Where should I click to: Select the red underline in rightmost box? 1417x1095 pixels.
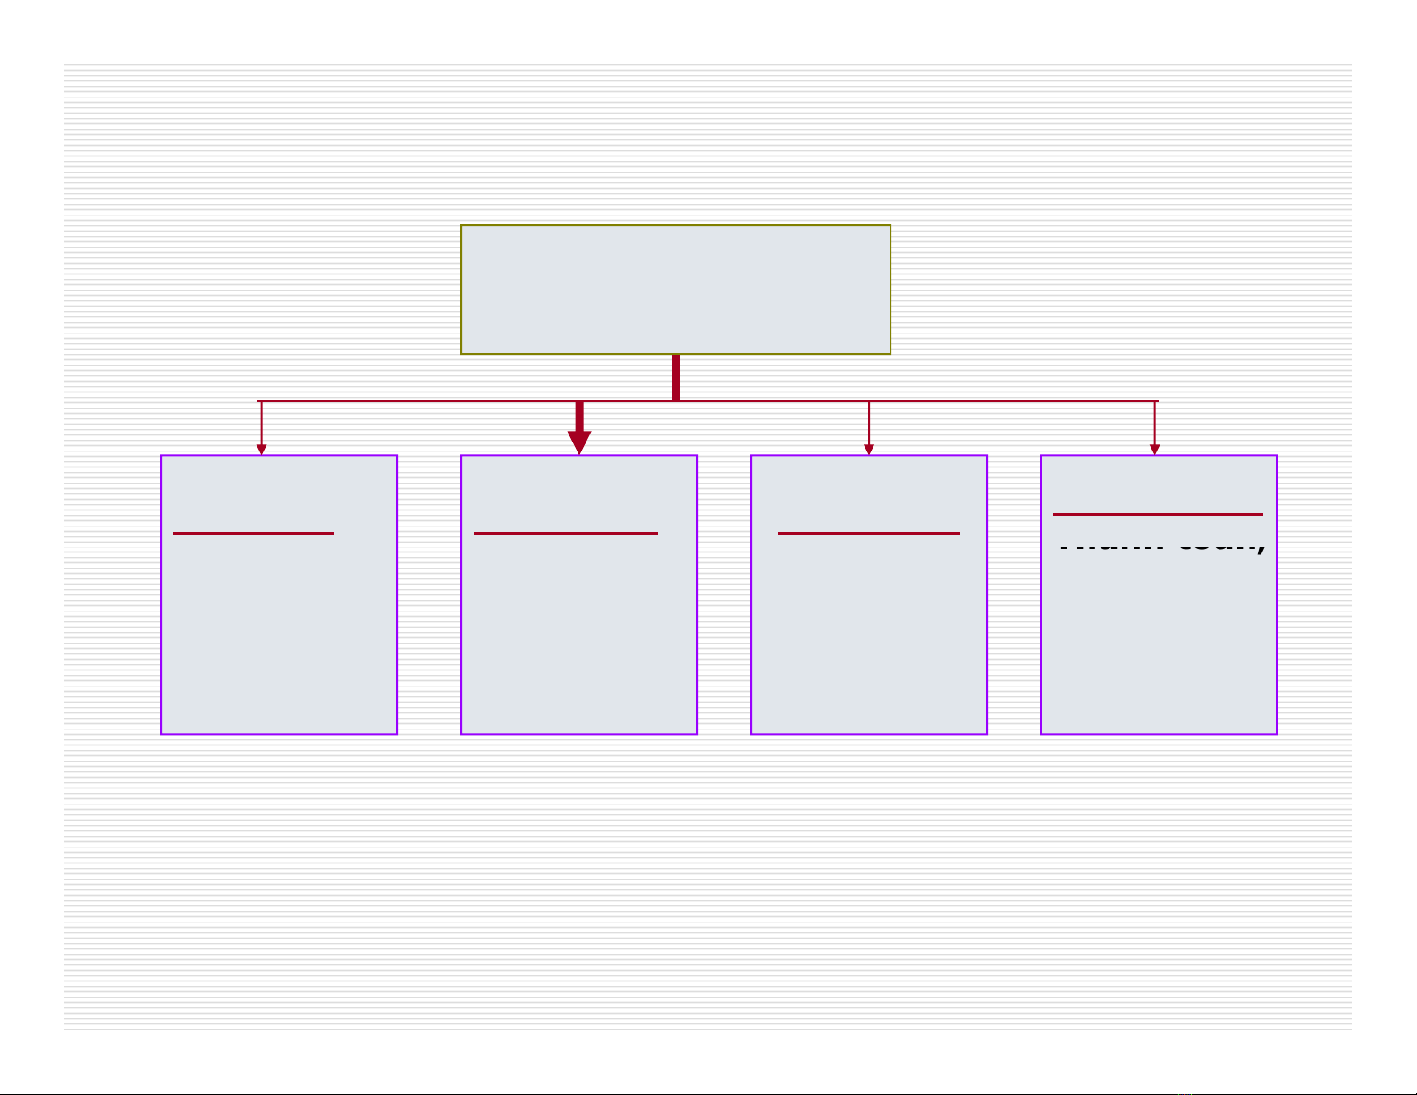1158,514
